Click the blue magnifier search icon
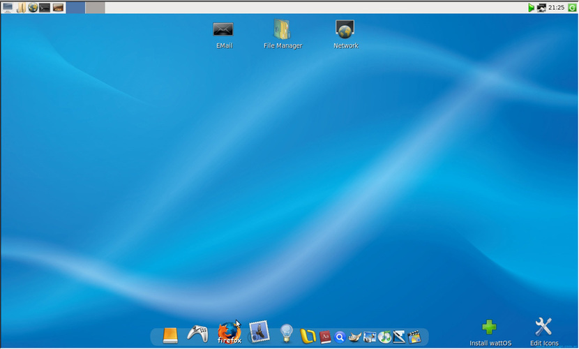Image resolution: width=579 pixels, height=349 pixels. [340, 337]
